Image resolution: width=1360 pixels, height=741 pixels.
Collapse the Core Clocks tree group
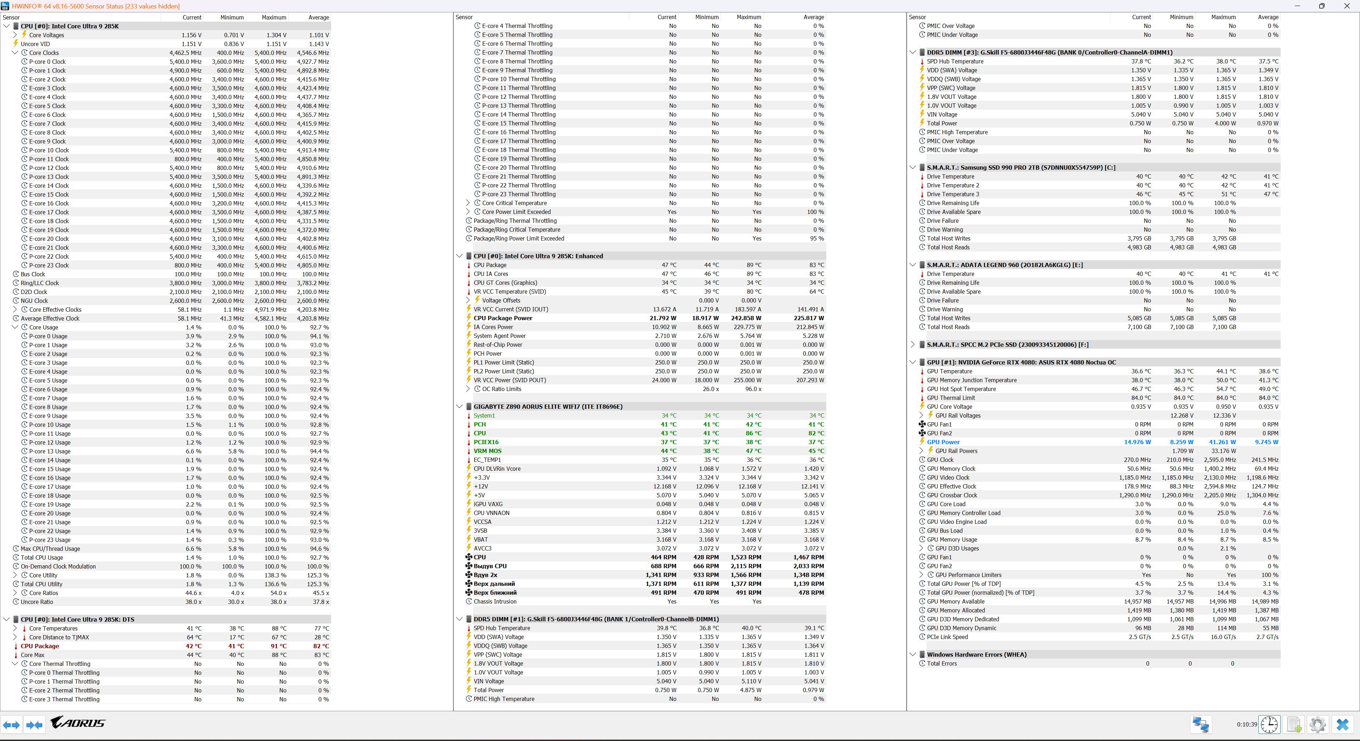(x=15, y=53)
